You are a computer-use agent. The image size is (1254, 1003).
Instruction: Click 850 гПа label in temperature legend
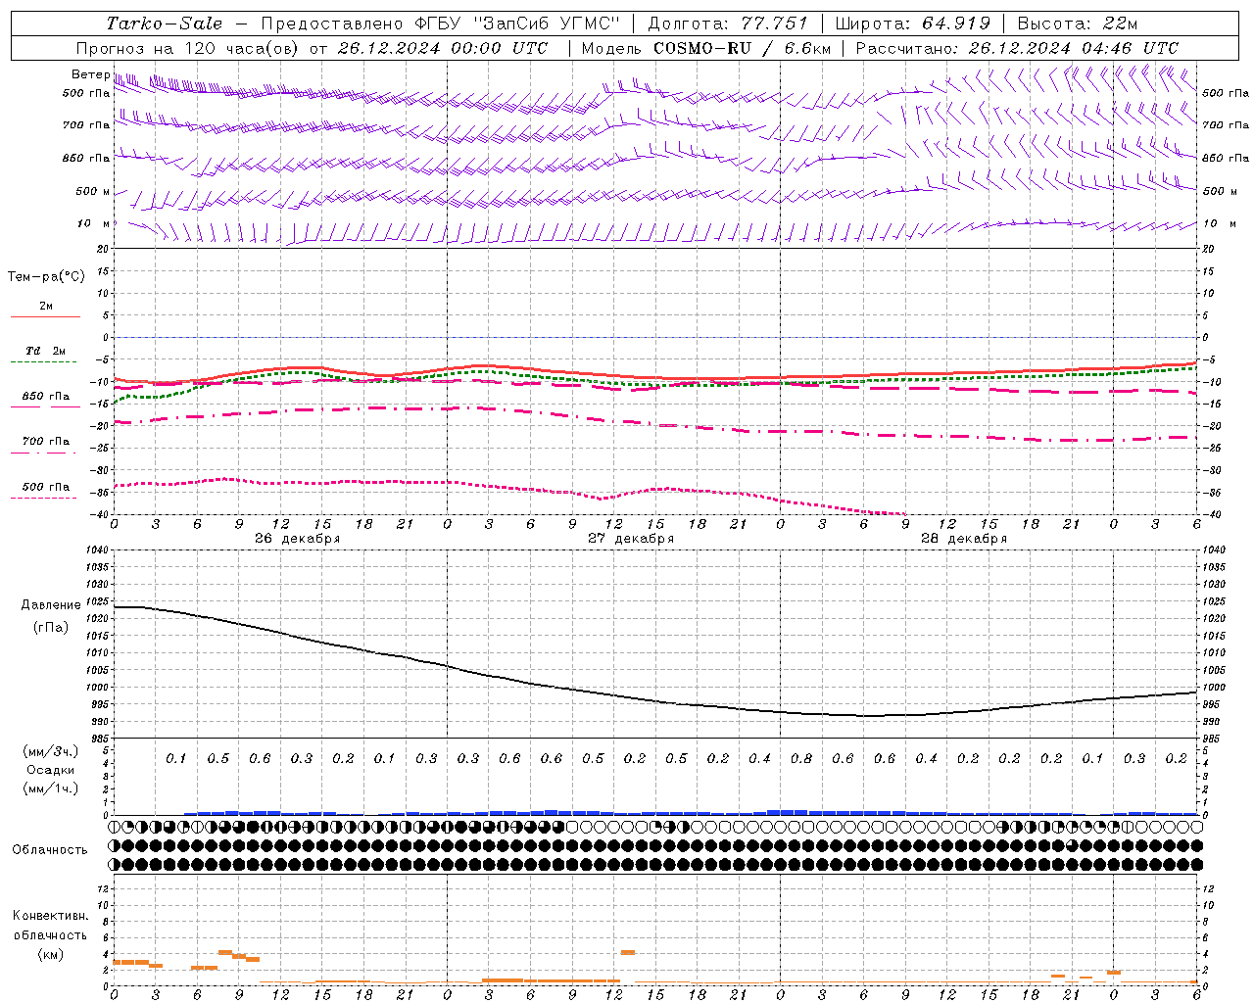(x=45, y=396)
